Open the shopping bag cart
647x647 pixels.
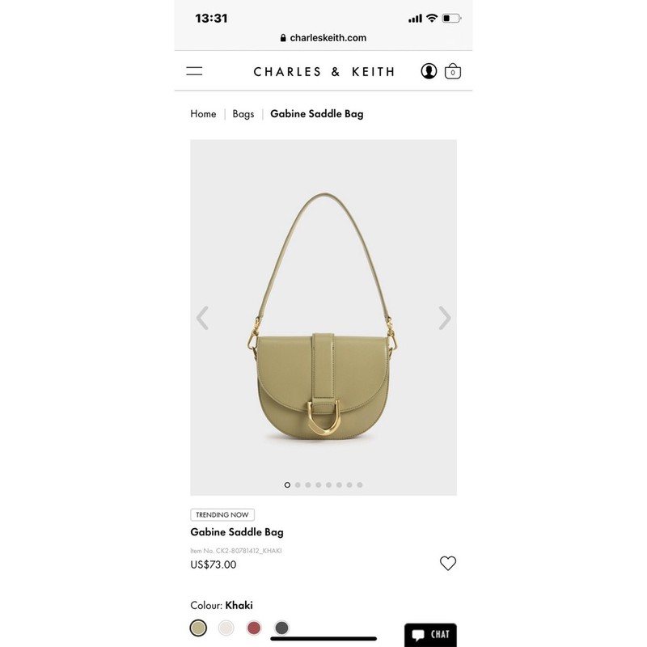[453, 71]
